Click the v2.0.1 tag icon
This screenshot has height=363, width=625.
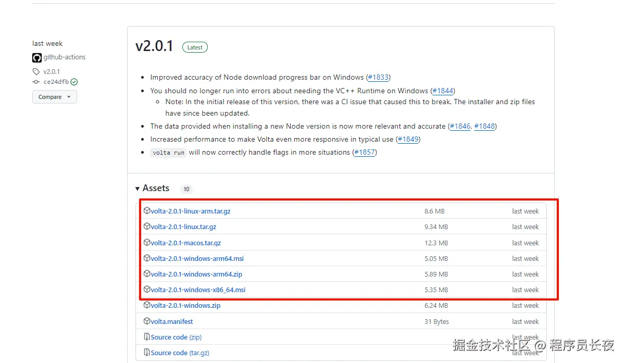coord(36,72)
